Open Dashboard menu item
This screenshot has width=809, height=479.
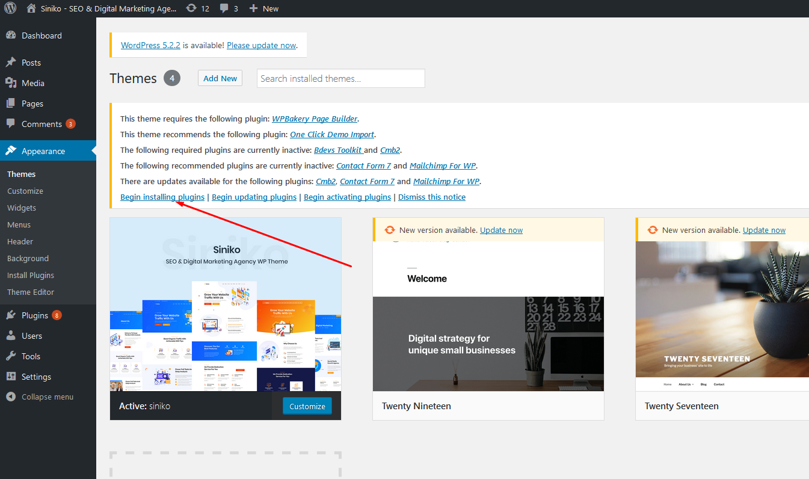(x=48, y=36)
